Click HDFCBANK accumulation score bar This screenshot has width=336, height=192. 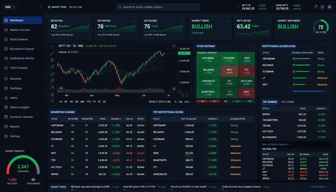click(304, 59)
